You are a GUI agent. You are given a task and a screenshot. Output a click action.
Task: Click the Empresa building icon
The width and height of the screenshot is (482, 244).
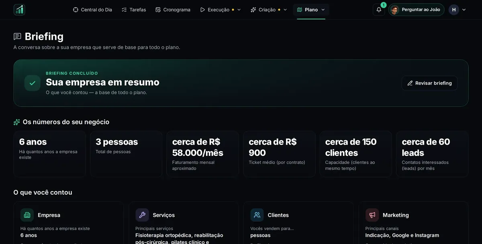click(x=27, y=215)
